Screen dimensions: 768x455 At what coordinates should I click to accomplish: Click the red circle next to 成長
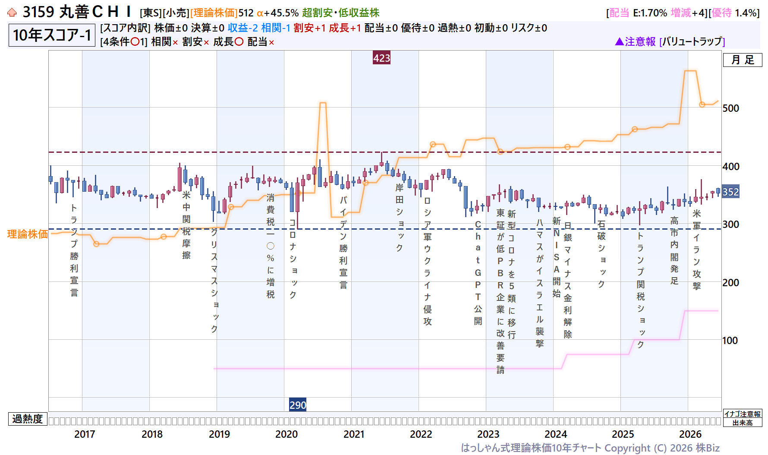pyautogui.click(x=239, y=42)
